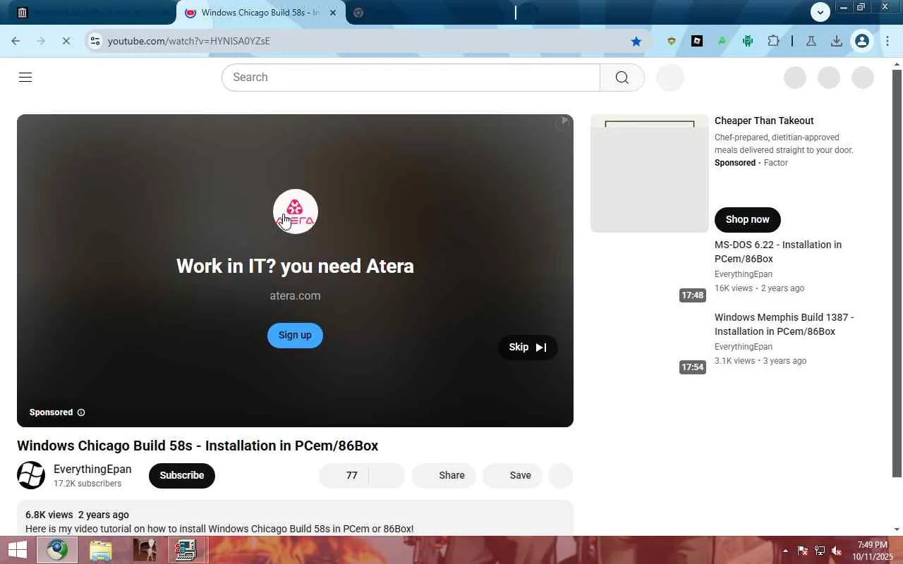Like the video showing 77 likes
The height and width of the screenshot is (564, 903).
pos(344,476)
